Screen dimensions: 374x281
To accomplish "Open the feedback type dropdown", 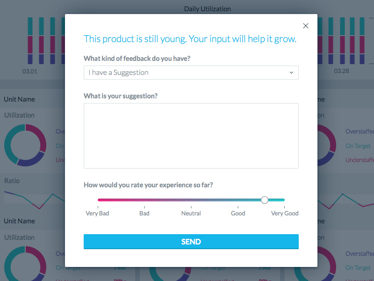I will [191, 73].
